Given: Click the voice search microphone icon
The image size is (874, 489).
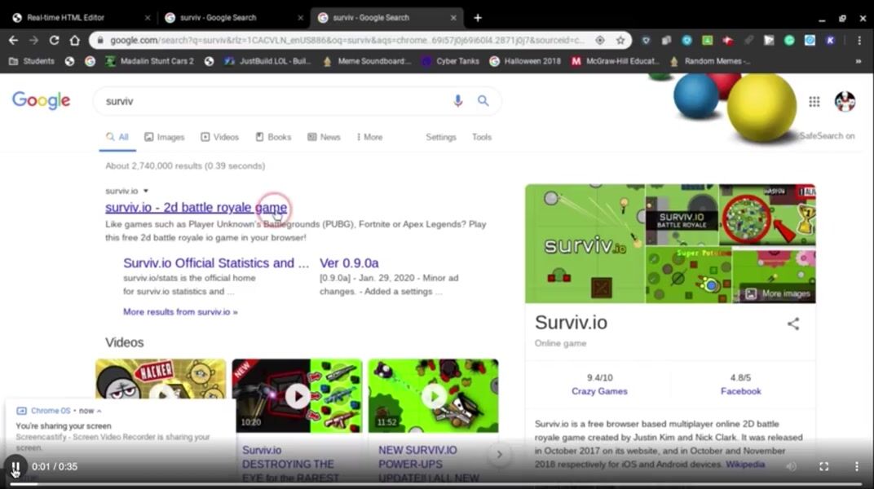Looking at the screenshot, I should [457, 101].
